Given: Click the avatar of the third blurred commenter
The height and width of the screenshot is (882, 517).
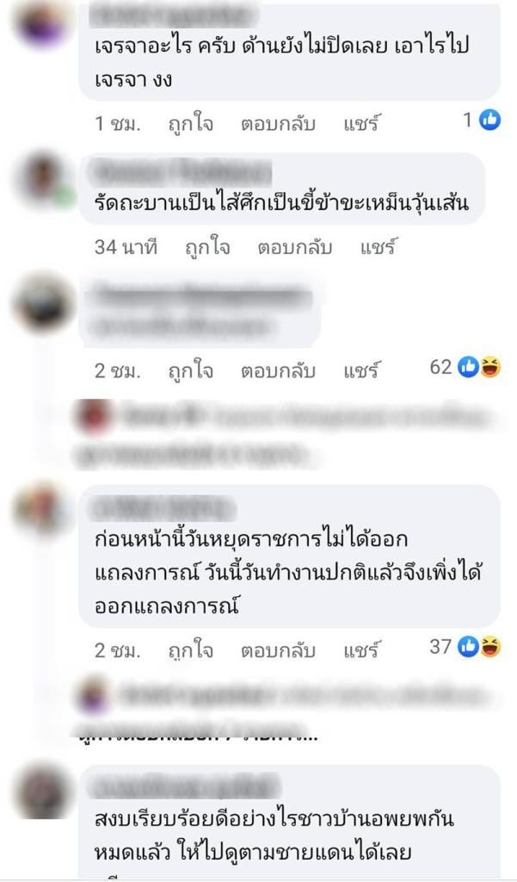Looking at the screenshot, I should click(42, 303).
